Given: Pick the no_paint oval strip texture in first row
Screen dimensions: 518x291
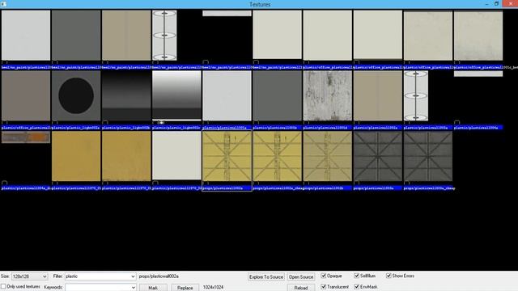Looking at the screenshot, I should [x=164, y=36].
